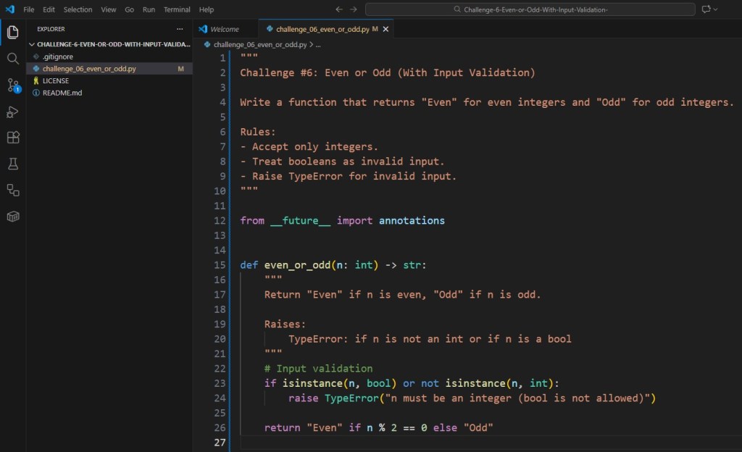Open the Extensions view

pos(12,138)
